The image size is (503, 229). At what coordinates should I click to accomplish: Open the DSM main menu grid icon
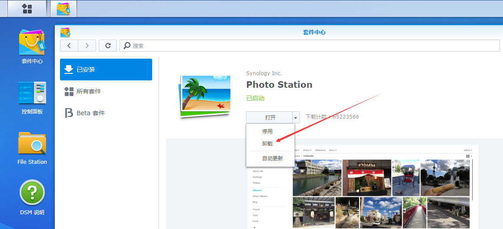click(27, 9)
